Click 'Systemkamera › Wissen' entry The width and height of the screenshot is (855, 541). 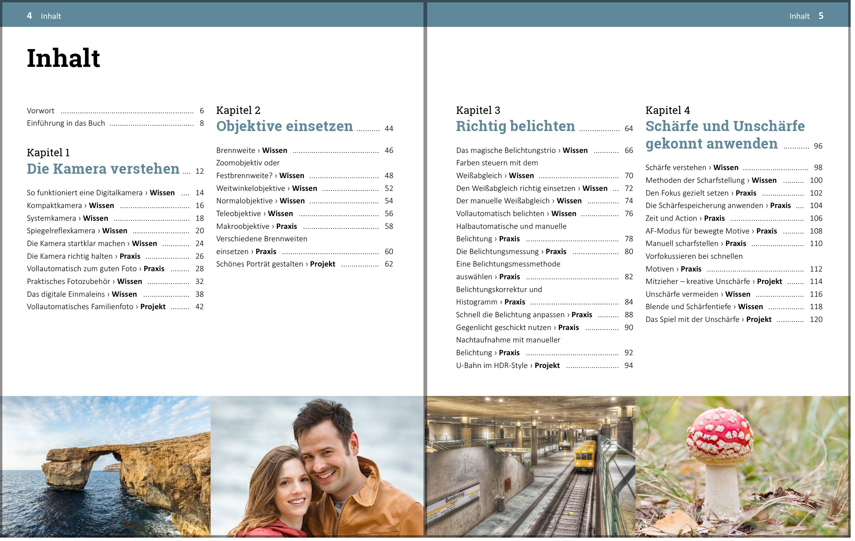point(115,218)
